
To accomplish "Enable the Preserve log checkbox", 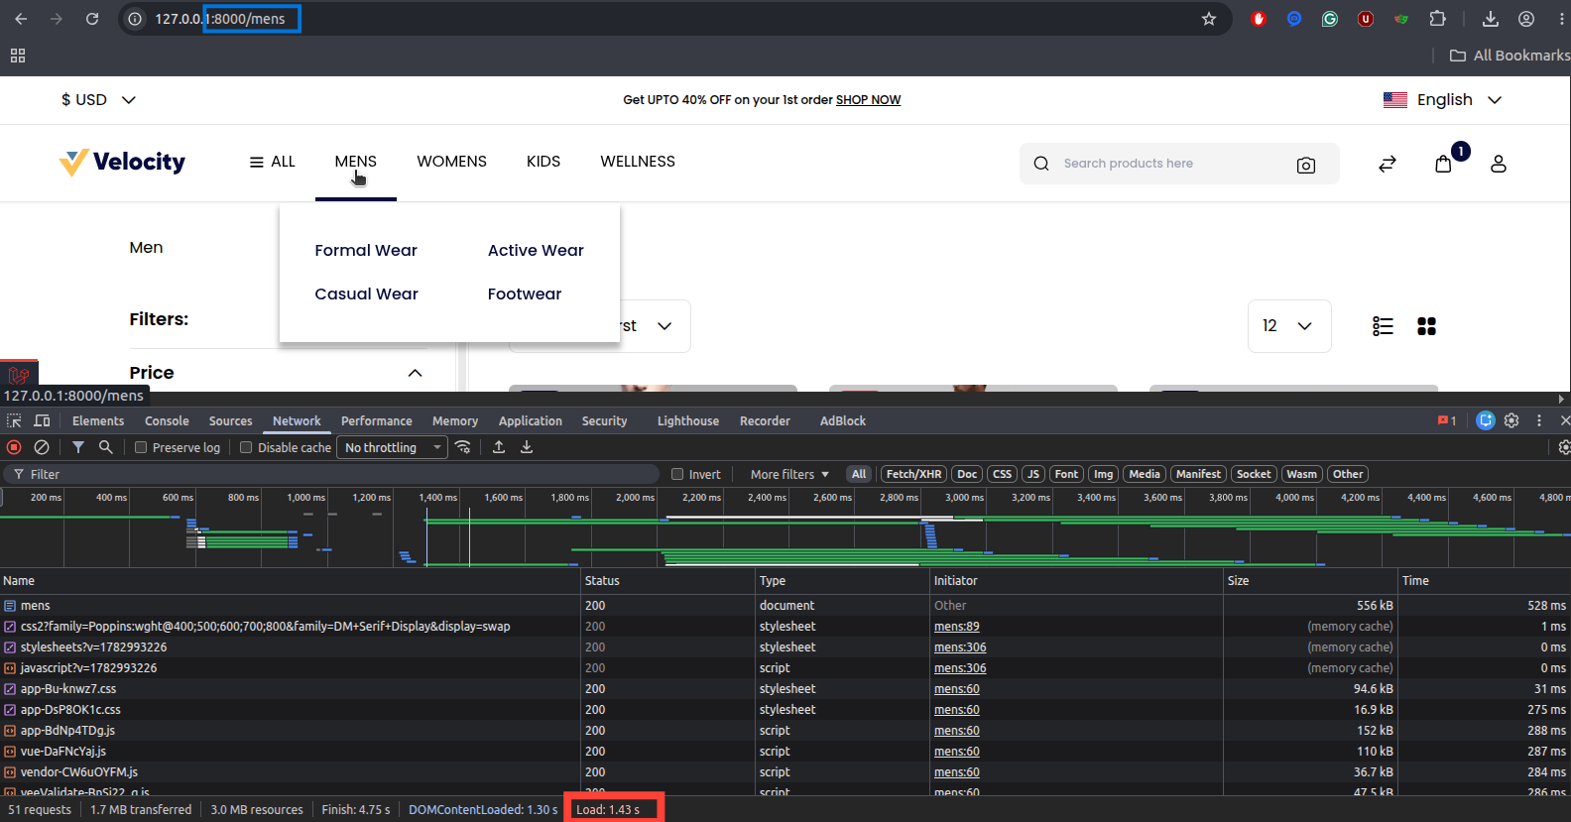I will [141, 447].
